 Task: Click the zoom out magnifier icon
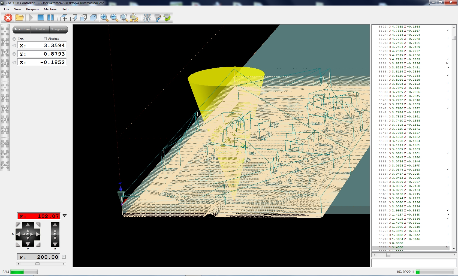tap(114, 18)
